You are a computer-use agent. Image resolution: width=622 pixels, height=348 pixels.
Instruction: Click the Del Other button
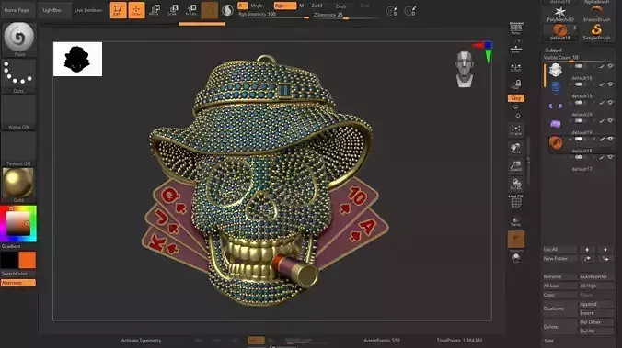coord(596,322)
